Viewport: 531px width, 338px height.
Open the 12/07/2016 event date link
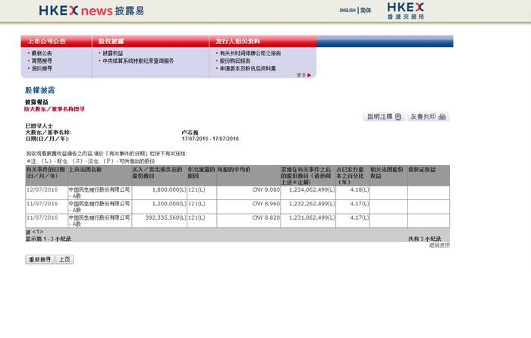[x=42, y=189]
